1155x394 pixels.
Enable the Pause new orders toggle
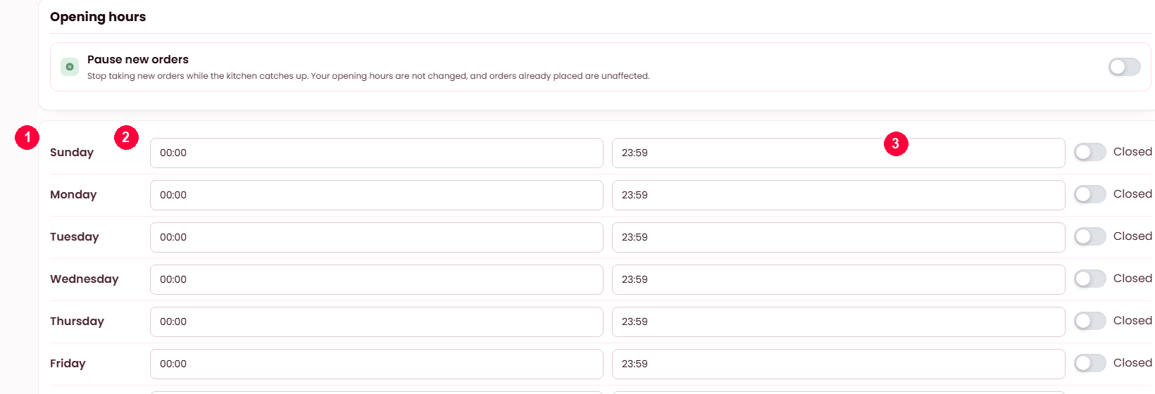click(1124, 67)
